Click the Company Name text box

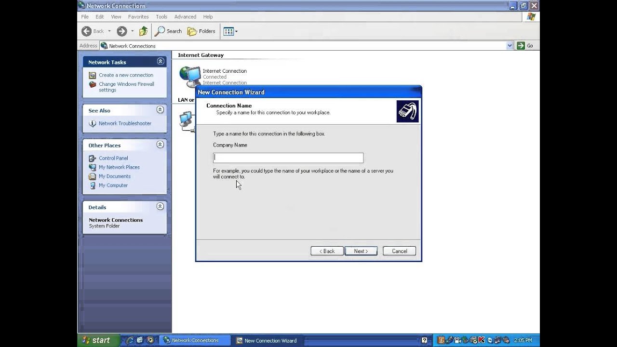point(288,158)
